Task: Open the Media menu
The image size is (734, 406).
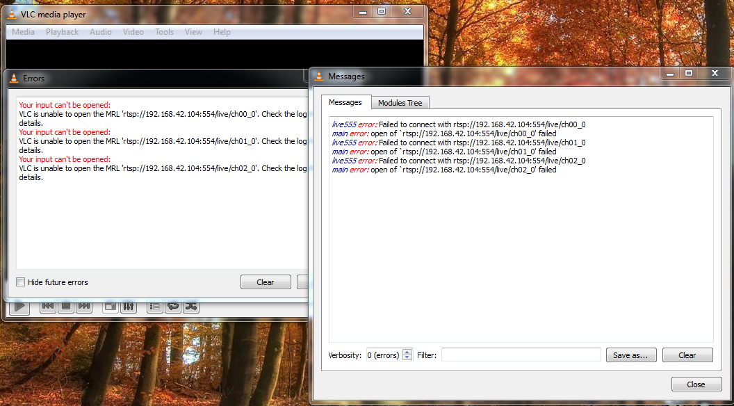Action: 24,32
